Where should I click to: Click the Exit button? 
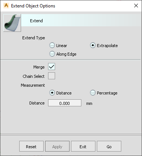tap(83, 146)
